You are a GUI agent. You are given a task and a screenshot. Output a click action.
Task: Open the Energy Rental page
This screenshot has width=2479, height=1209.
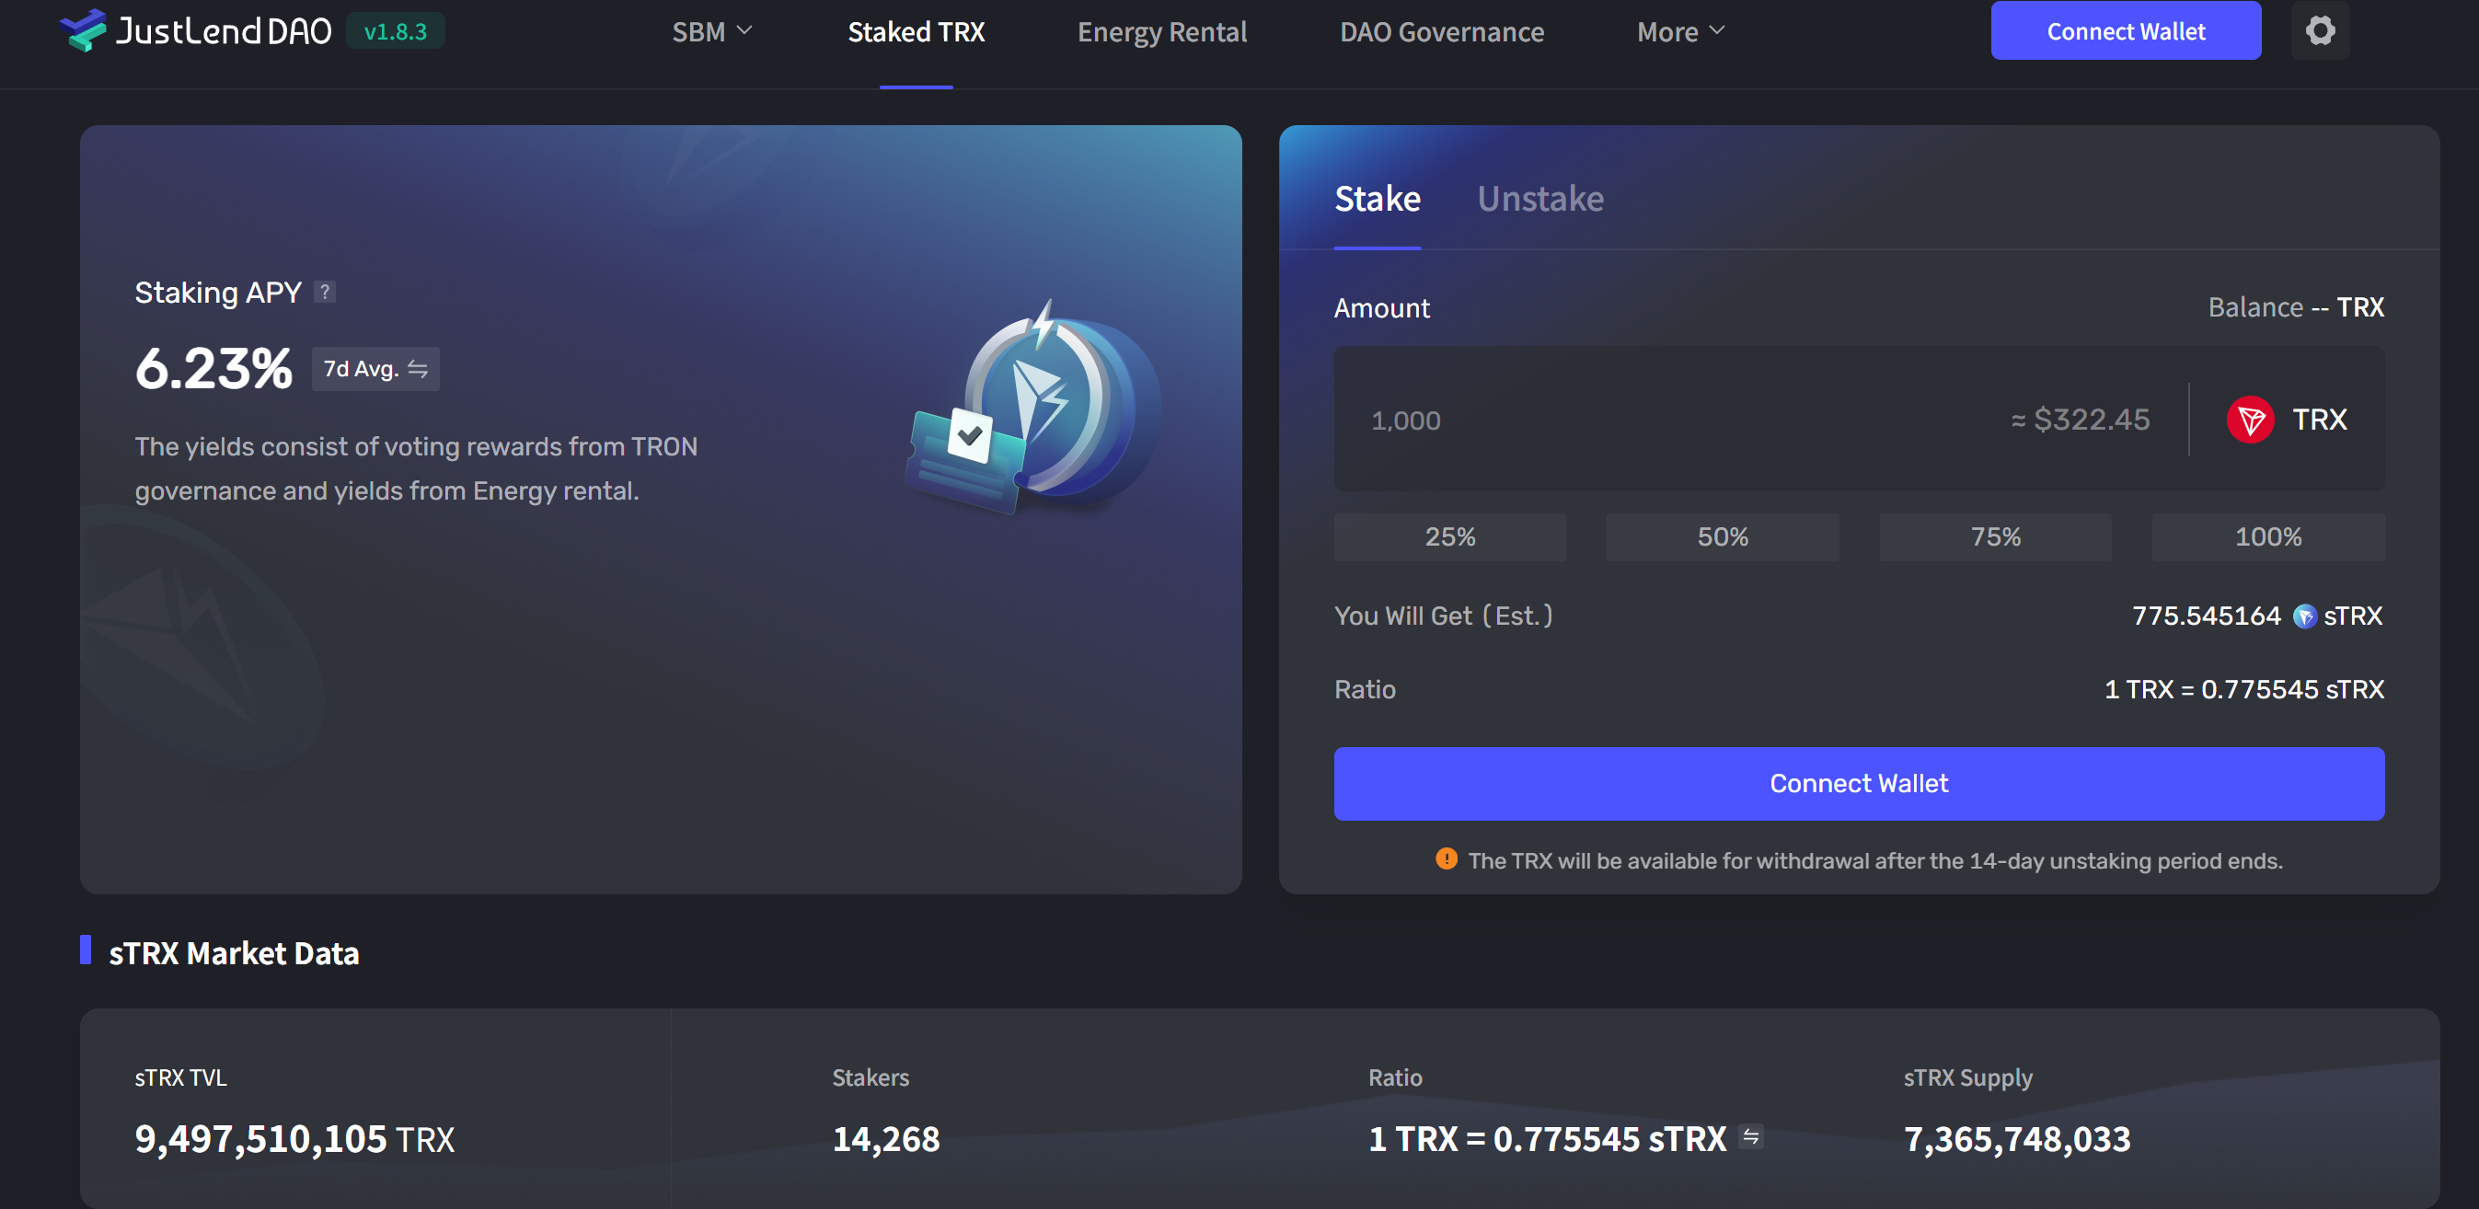tap(1161, 32)
